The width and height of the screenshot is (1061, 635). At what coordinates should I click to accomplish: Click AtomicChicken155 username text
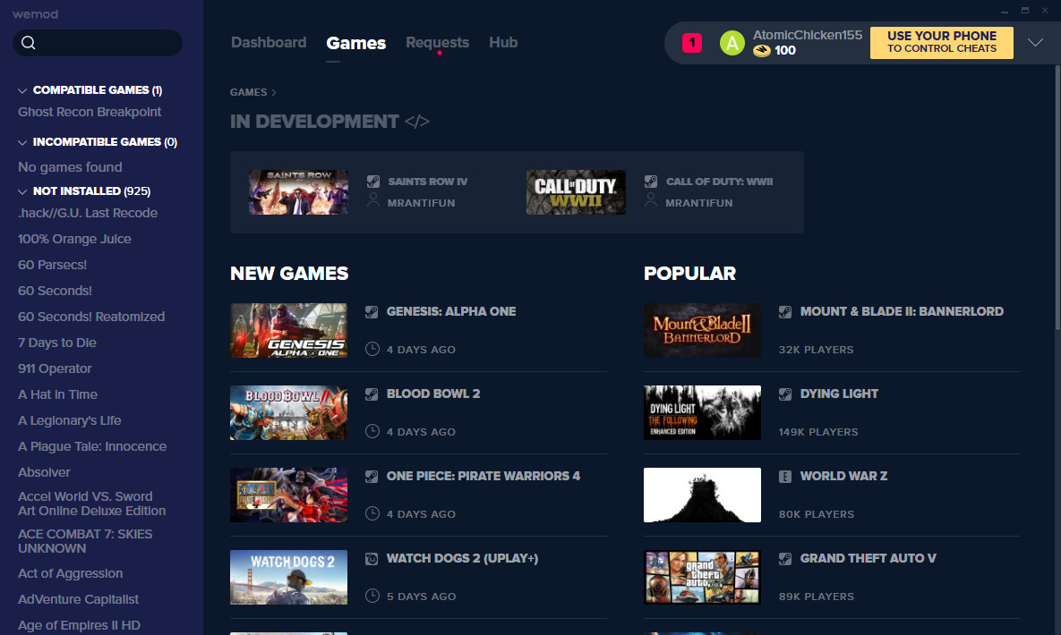[808, 35]
